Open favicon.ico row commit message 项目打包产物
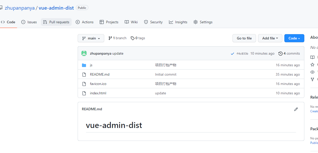Image resolution: width=318 pixels, height=153 pixels. (166, 84)
